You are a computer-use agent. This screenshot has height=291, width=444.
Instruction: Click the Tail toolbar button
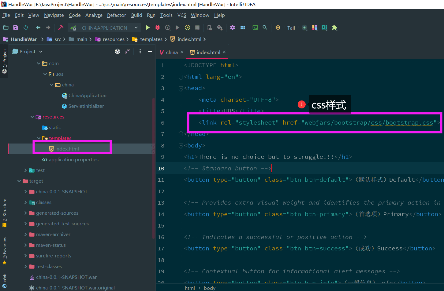tap(291, 28)
